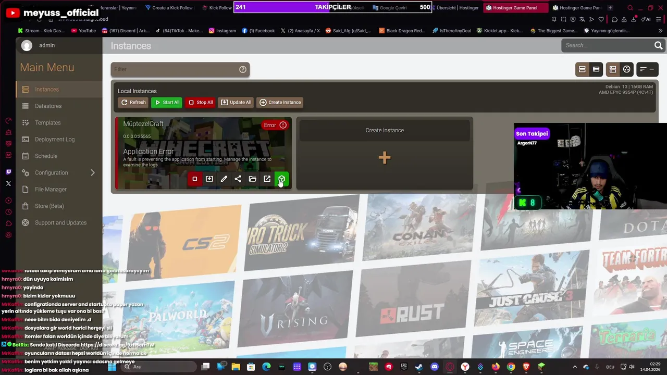
Task: Stop the MüptezelCraft instance
Action: pos(195,179)
